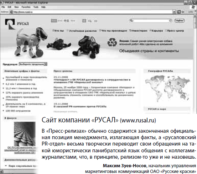This screenshot has height=174, width=197.
Task: Open the Инвесторам navigation tab
Action: 138,31
